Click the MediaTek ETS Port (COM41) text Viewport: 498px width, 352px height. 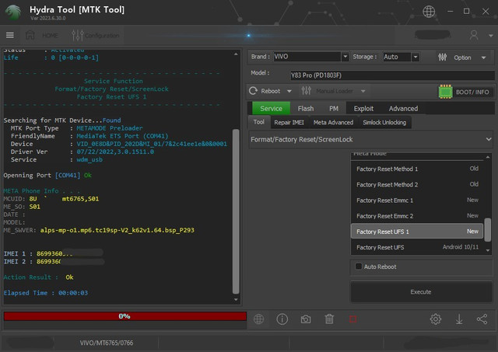click(x=122, y=136)
